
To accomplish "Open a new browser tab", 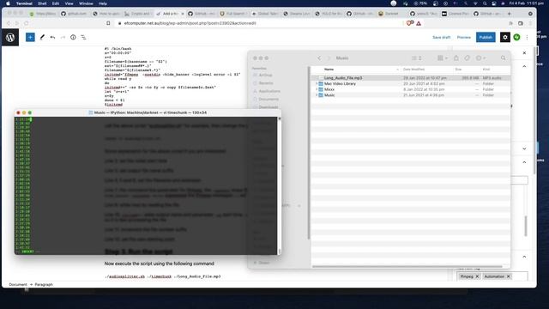I will click(509, 14).
